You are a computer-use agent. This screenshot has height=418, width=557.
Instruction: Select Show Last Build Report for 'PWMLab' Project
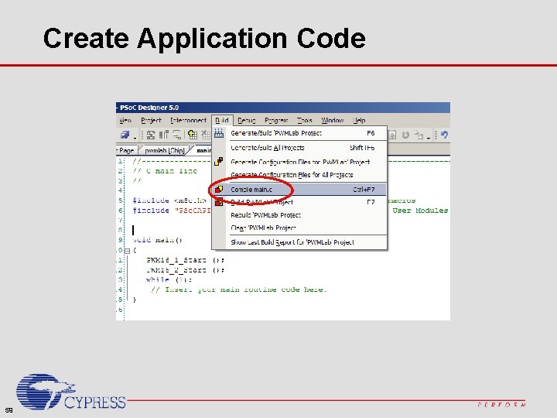tap(299, 242)
